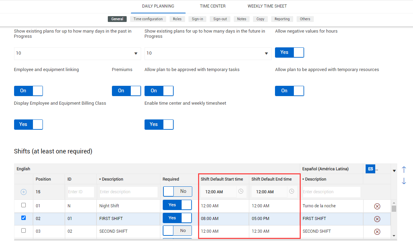Move selected shift down with arrow
Viewport: 413px width, 243px height.
[x=404, y=181]
